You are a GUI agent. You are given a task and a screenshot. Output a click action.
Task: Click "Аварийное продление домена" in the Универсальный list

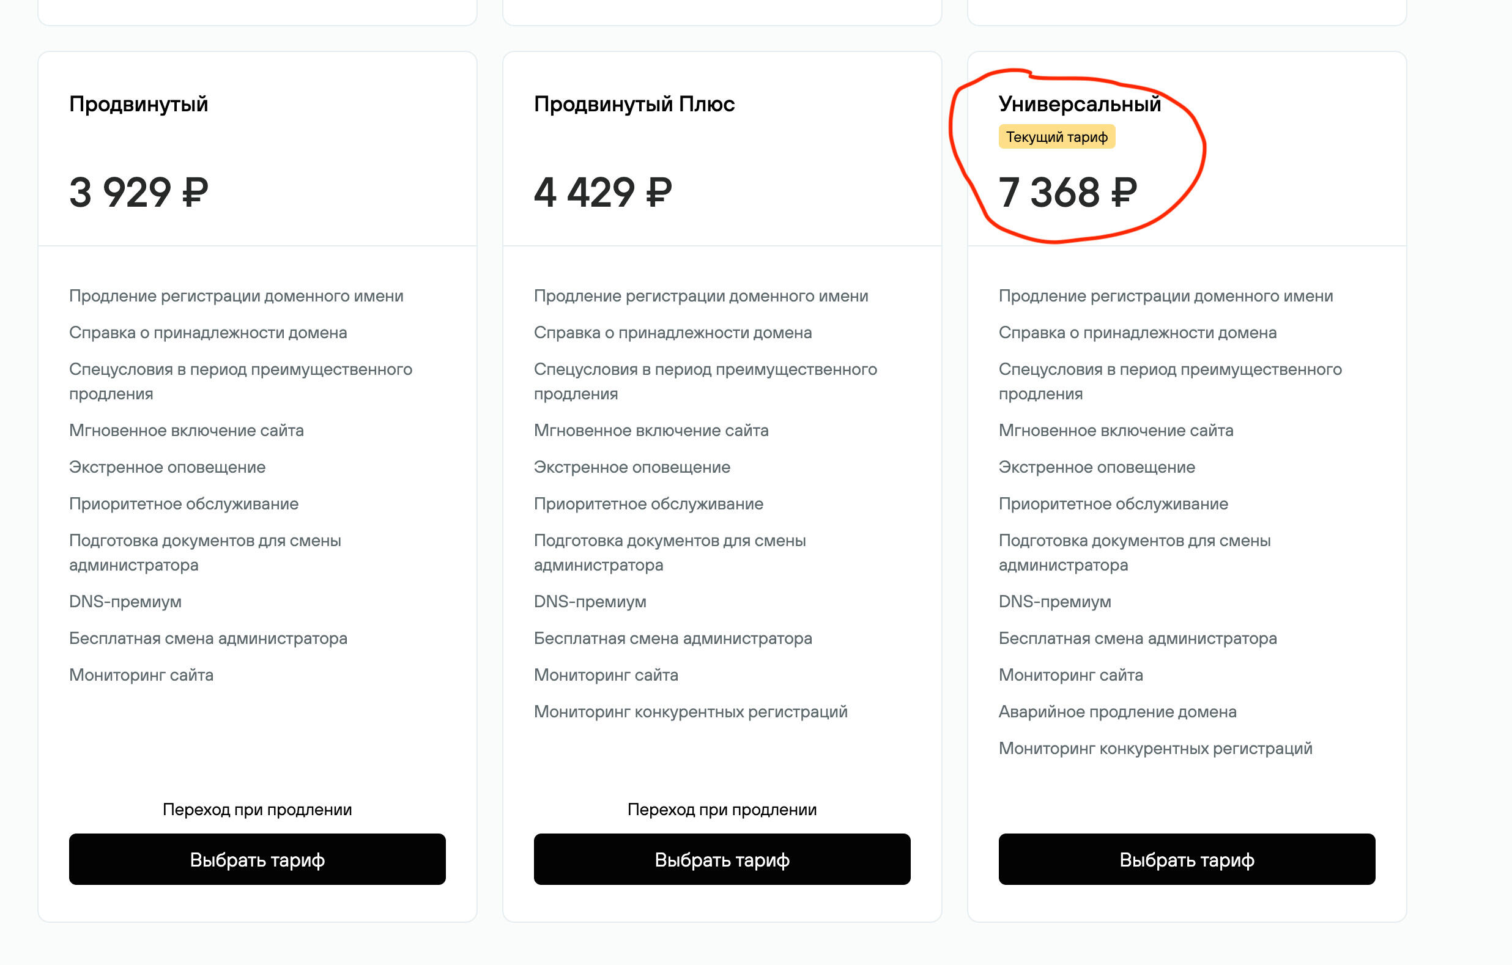pyautogui.click(x=1117, y=711)
